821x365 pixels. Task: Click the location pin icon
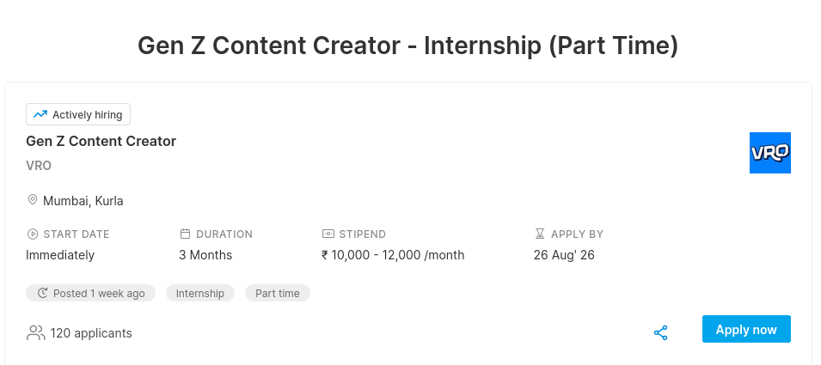pyautogui.click(x=33, y=200)
